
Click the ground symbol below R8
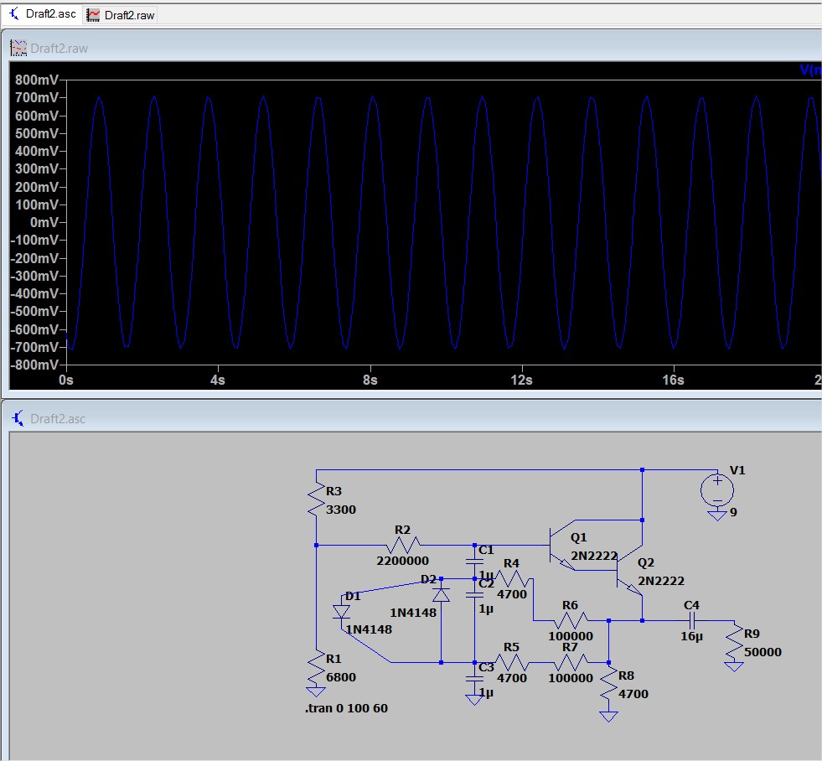click(x=608, y=717)
